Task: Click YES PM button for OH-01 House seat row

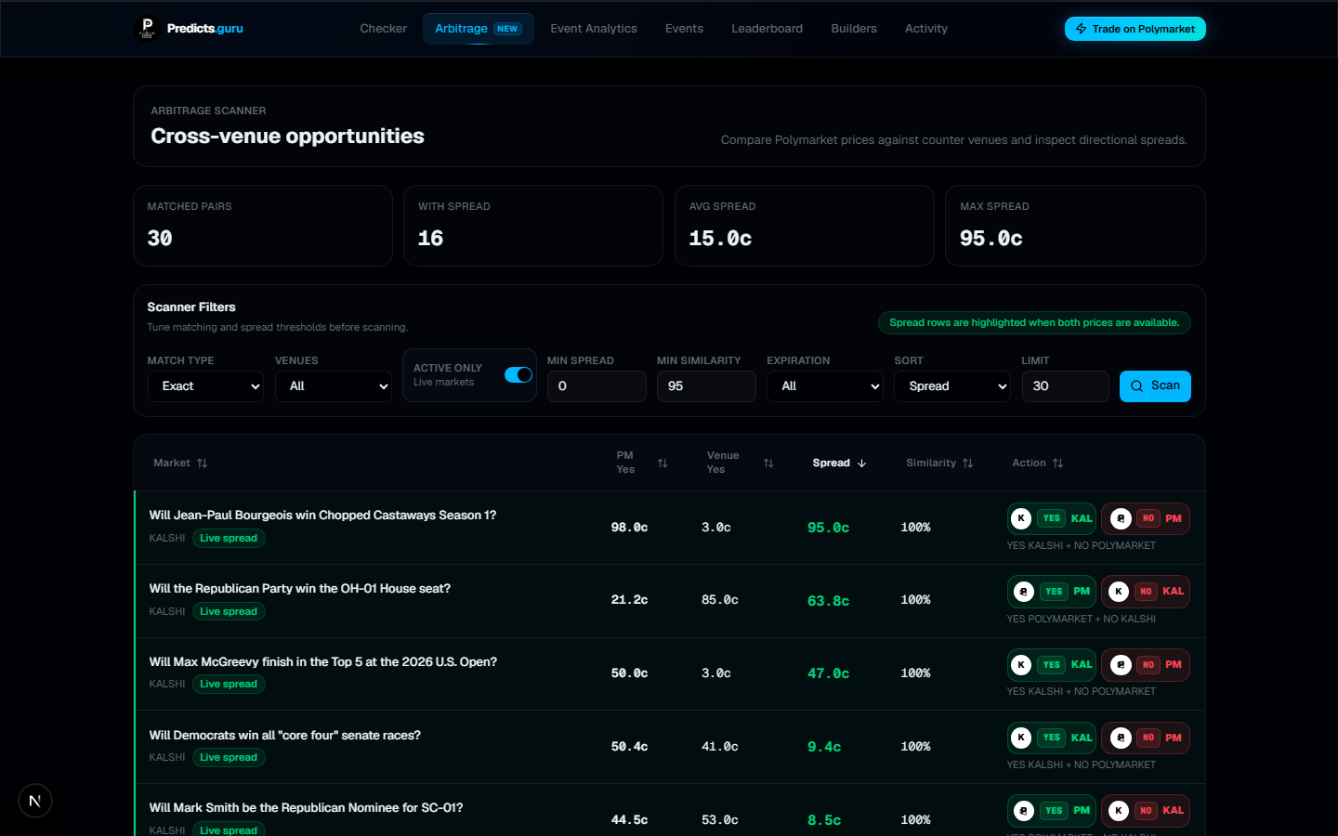Action: 1052,591
